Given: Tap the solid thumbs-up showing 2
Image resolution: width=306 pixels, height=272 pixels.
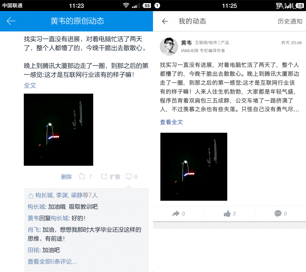Looking at the screenshot, I should click(x=227, y=213).
